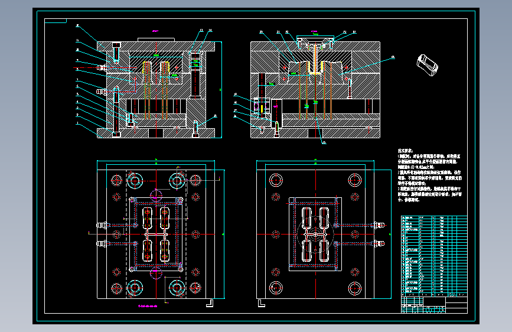Select the top-right sprue section view
The width and height of the screenshot is (512, 332).
[x=315, y=87]
